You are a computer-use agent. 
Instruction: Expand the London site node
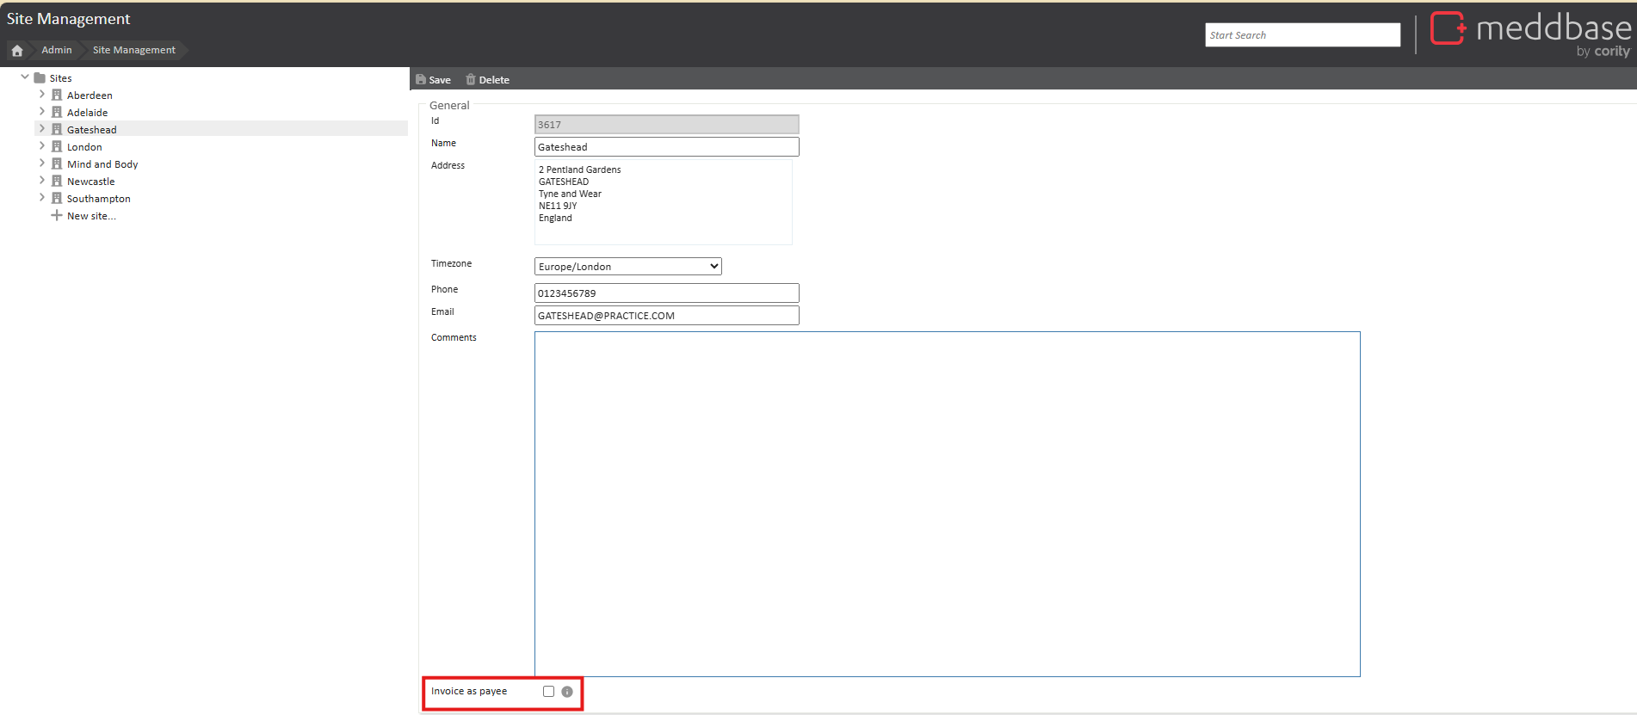tap(42, 146)
